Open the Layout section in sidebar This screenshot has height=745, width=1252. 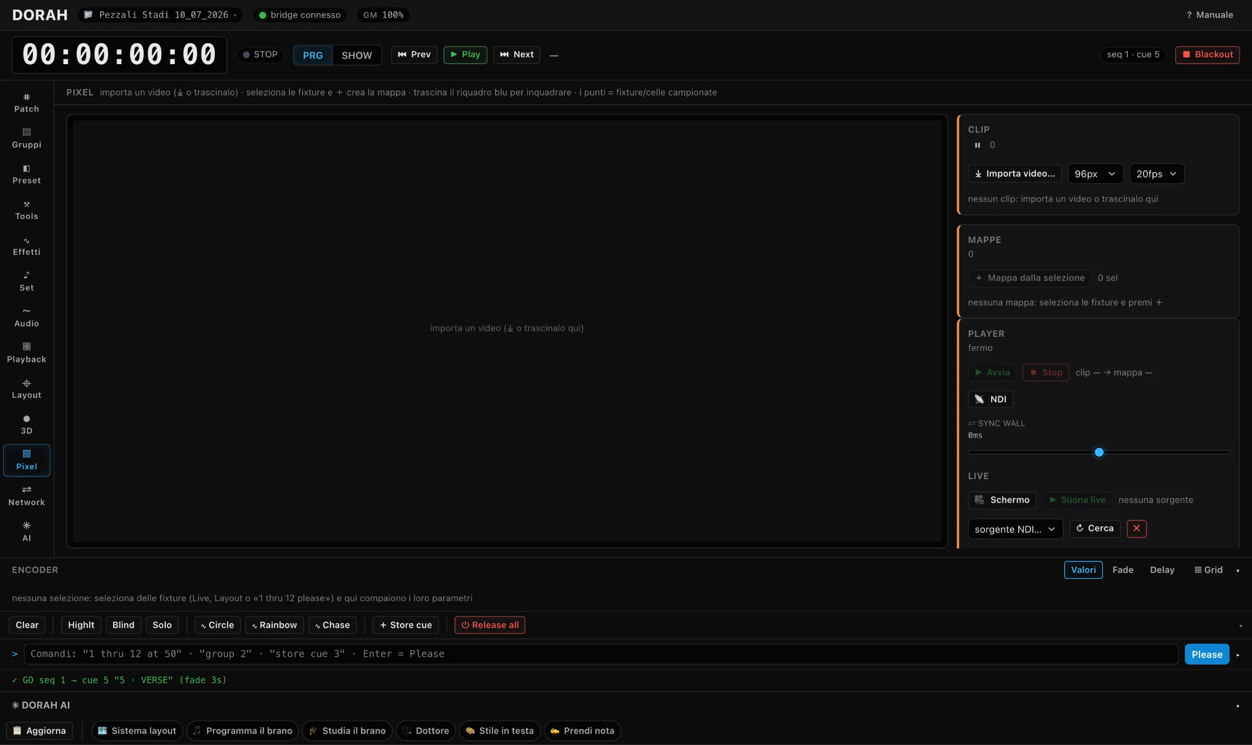[x=27, y=389]
